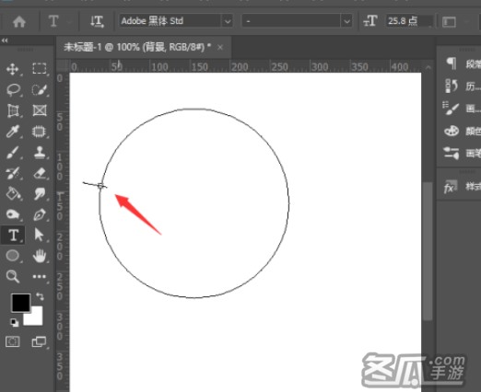This screenshot has height=392, width=481.
Task: Collapse the toolbar with double-arrow chevron
Action: 5,40
